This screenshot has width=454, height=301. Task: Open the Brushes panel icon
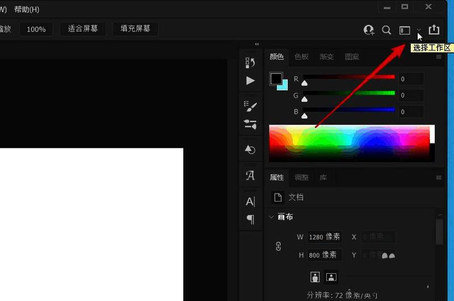[x=250, y=106]
